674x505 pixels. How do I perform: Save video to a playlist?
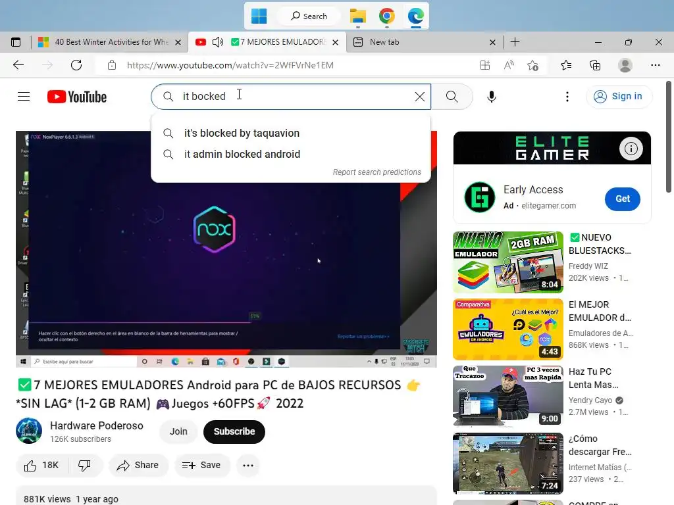click(201, 466)
